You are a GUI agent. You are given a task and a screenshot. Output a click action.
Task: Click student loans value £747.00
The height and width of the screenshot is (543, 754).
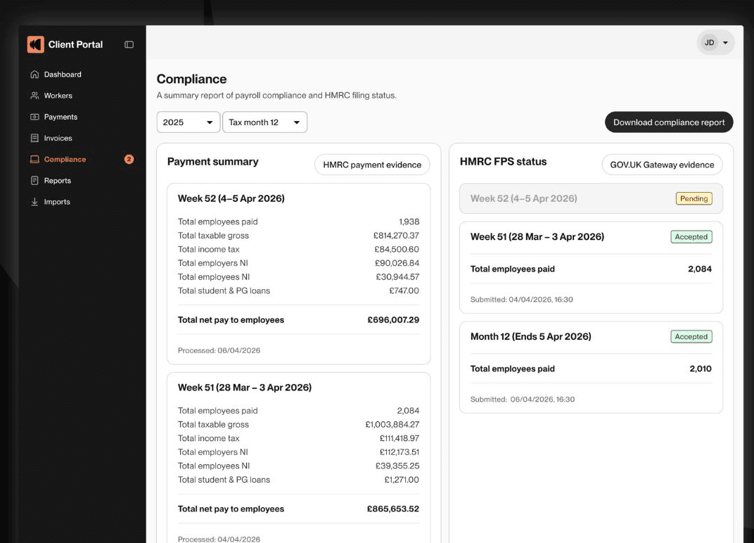pyautogui.click(x=404, y=290)
